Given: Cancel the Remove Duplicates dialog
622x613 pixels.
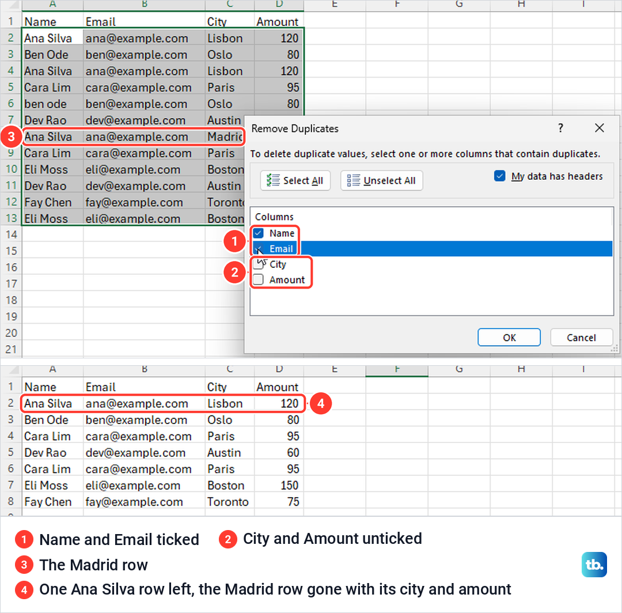Looking at the screenshot, I should click(x=581, y=337).
